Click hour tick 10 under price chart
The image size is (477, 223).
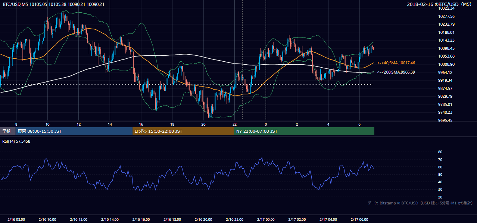pyautogui.click(x=47, y=124)
